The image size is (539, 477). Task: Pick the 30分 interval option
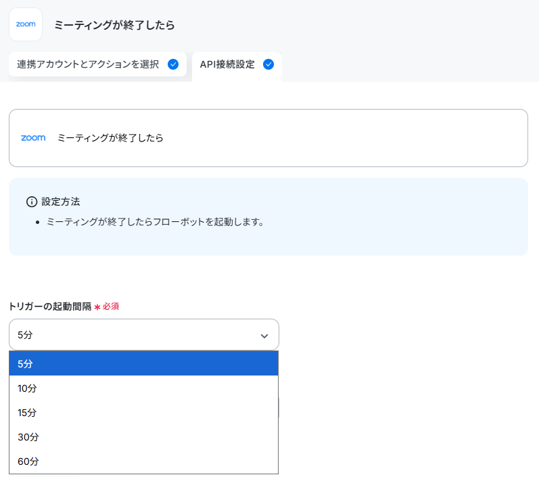pos(143,437)
